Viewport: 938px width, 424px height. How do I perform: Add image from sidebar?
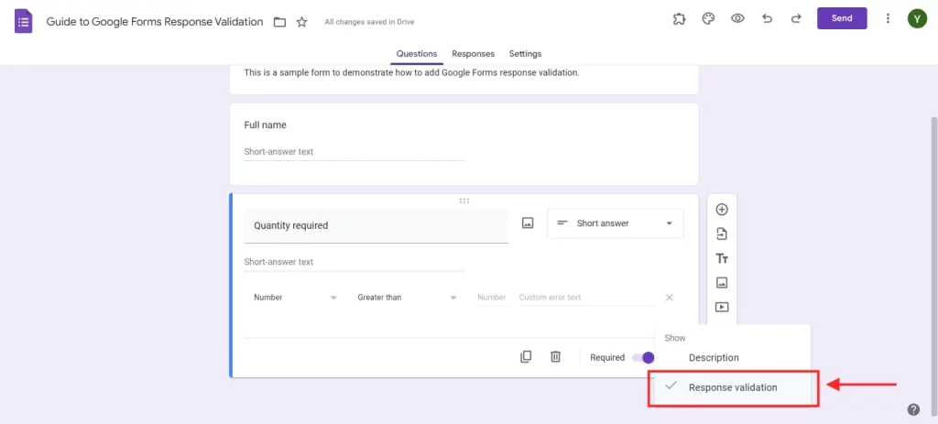click(722, 282)
